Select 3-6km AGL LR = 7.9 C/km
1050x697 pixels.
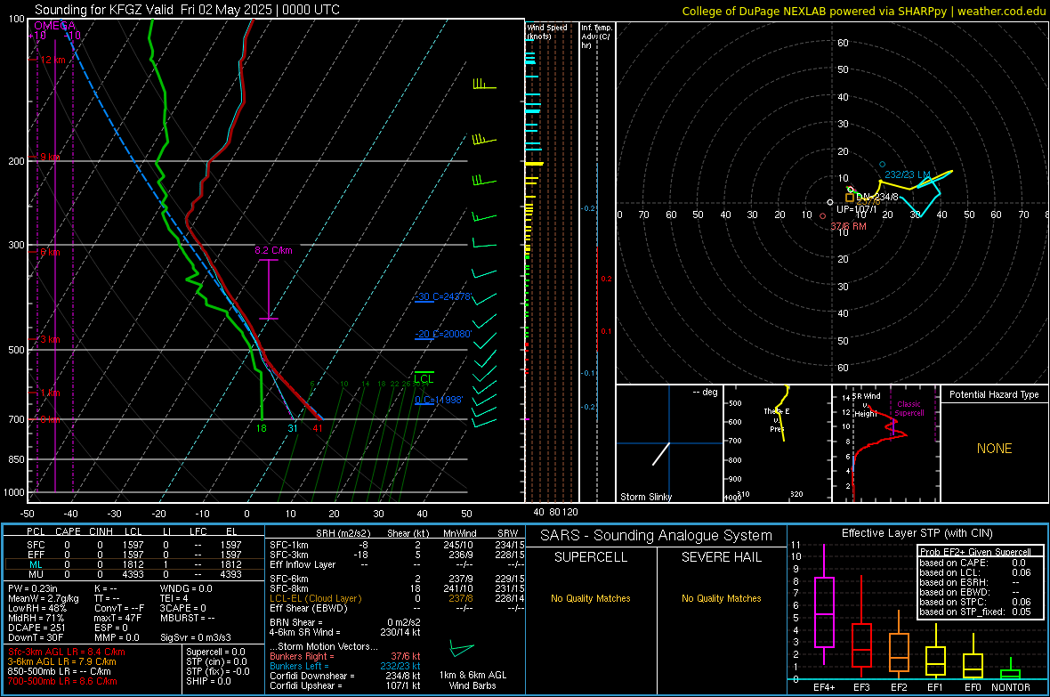[61, 661]
